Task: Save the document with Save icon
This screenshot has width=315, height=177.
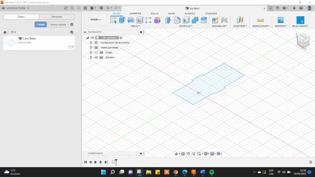Action: [101, 8]
